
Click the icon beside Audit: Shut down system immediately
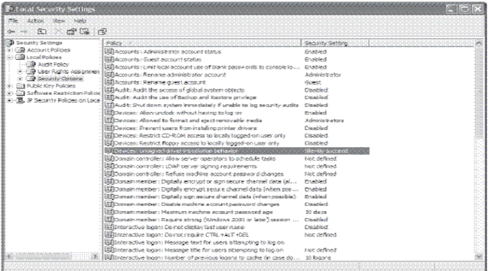pos(109,105)
